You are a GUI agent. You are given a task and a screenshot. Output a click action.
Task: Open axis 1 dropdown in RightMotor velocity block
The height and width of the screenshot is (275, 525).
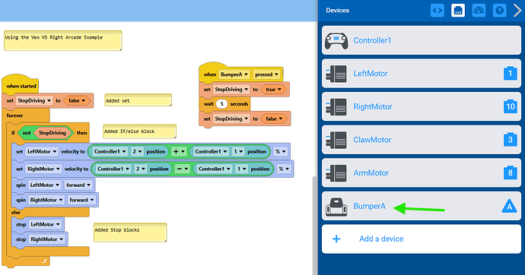click(241, 169)
